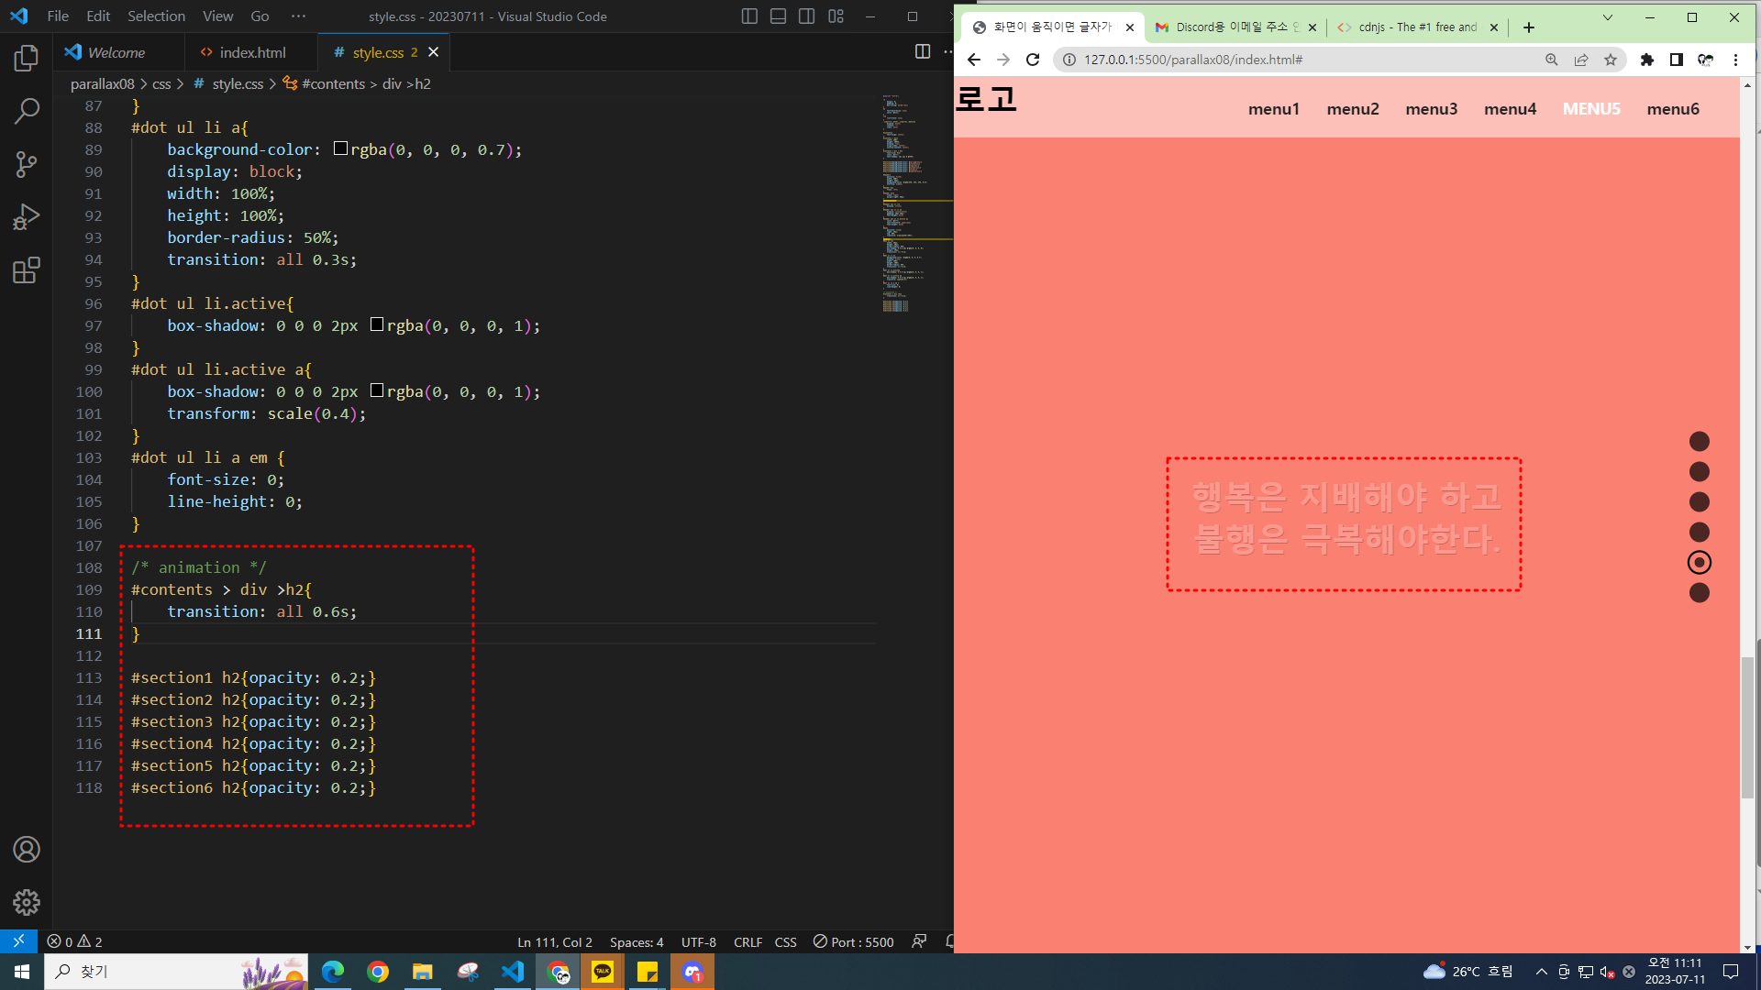Open the css folder breadcrumb dropdown
Image resolution: width=1761 pixels, height=990 pixels.
(161, 83)
